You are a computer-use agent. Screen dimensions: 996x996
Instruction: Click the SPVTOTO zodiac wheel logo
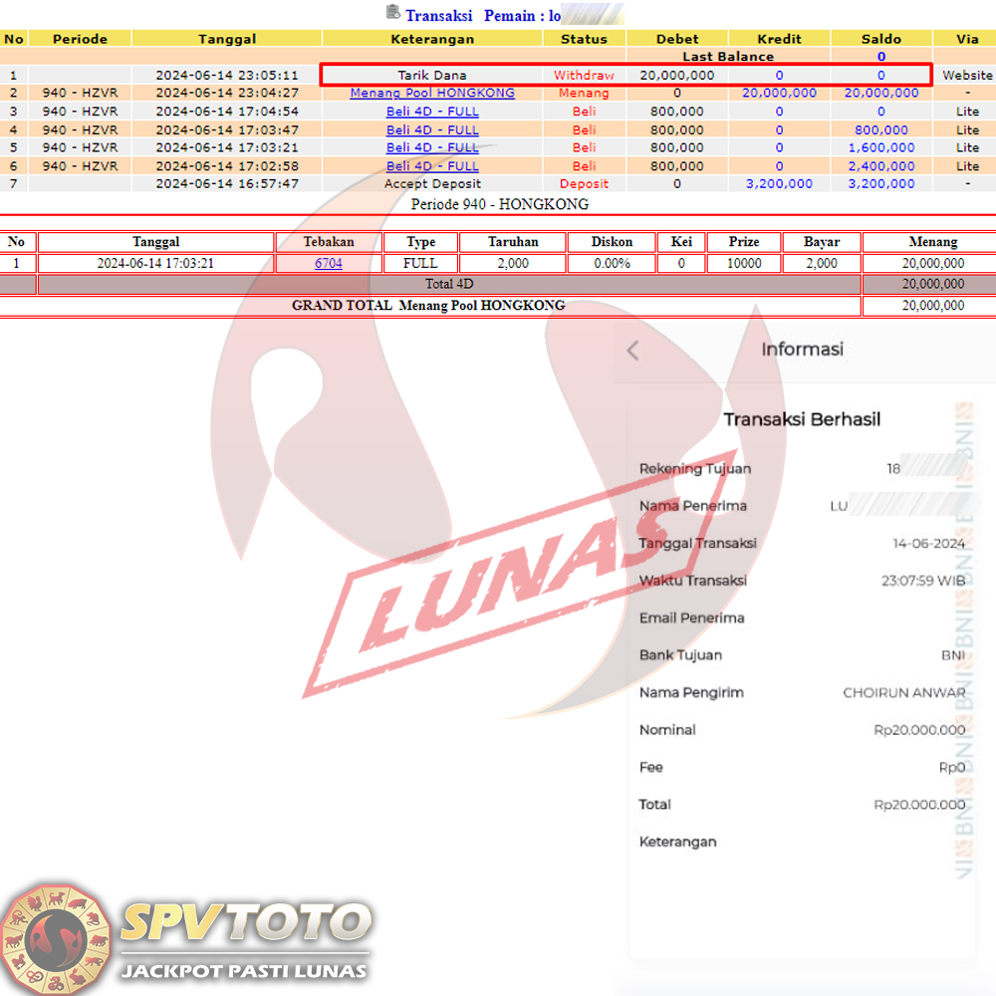point(56,936)
